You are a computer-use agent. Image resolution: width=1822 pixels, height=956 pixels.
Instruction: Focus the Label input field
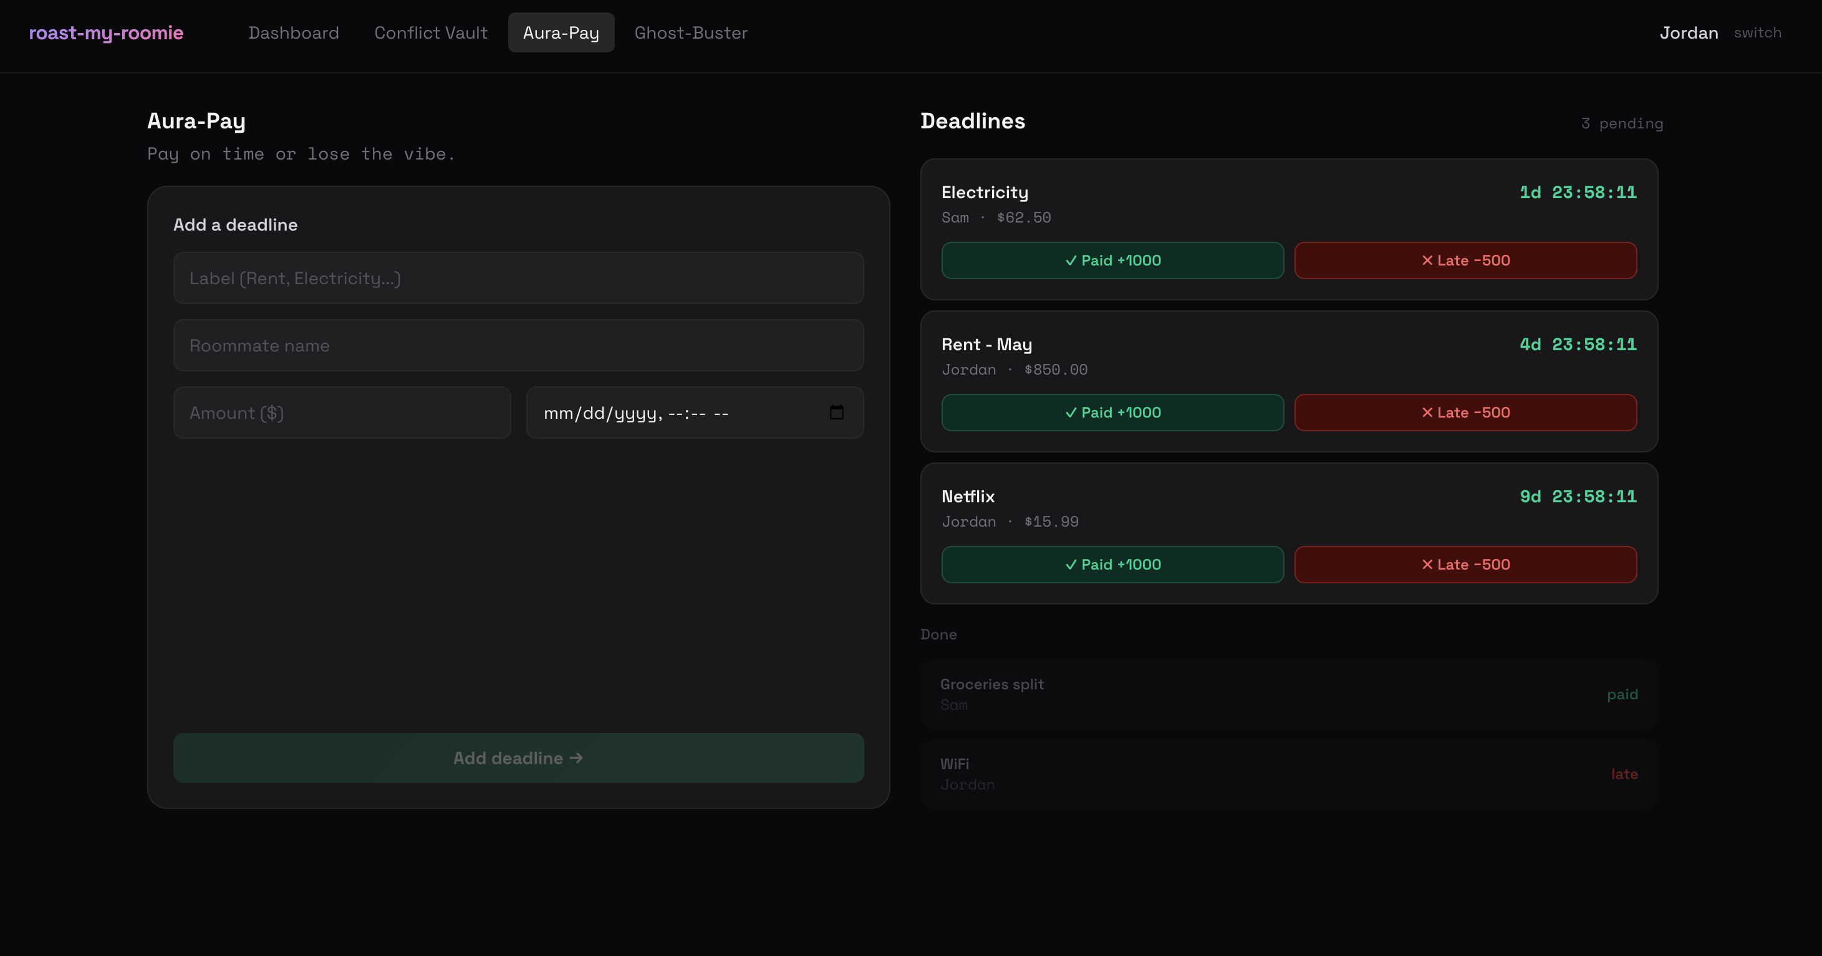(x=518, y=278)
